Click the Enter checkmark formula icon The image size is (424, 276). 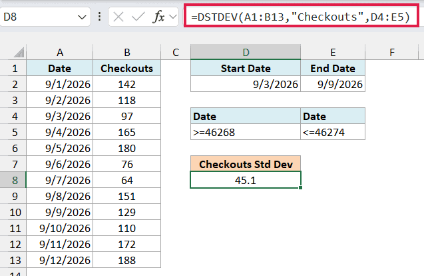click(x=138, y=17)
